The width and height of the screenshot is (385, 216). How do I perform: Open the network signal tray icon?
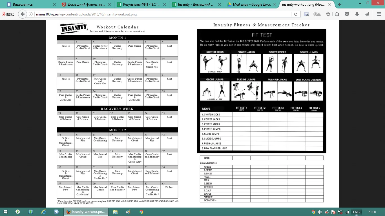pos(347,212)
